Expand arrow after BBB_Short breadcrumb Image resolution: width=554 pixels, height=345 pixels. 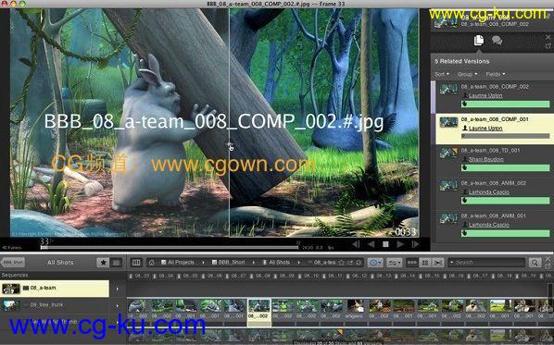pos(253,263)
